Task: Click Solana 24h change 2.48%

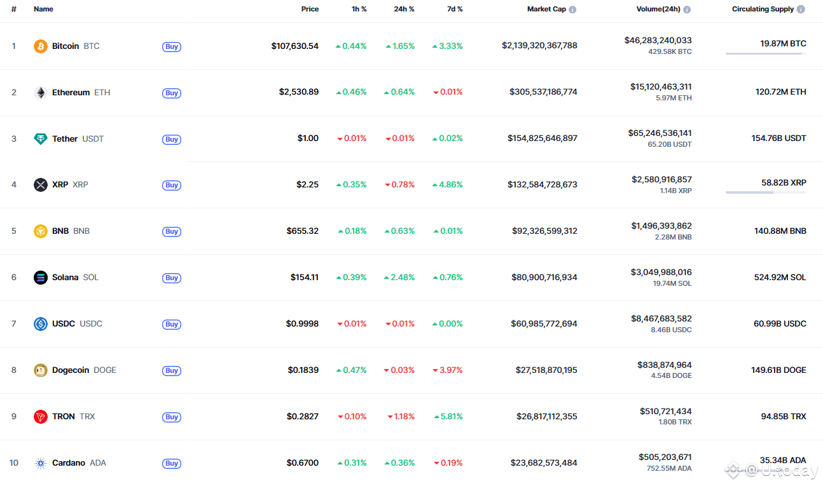Action: coord(399,278)
